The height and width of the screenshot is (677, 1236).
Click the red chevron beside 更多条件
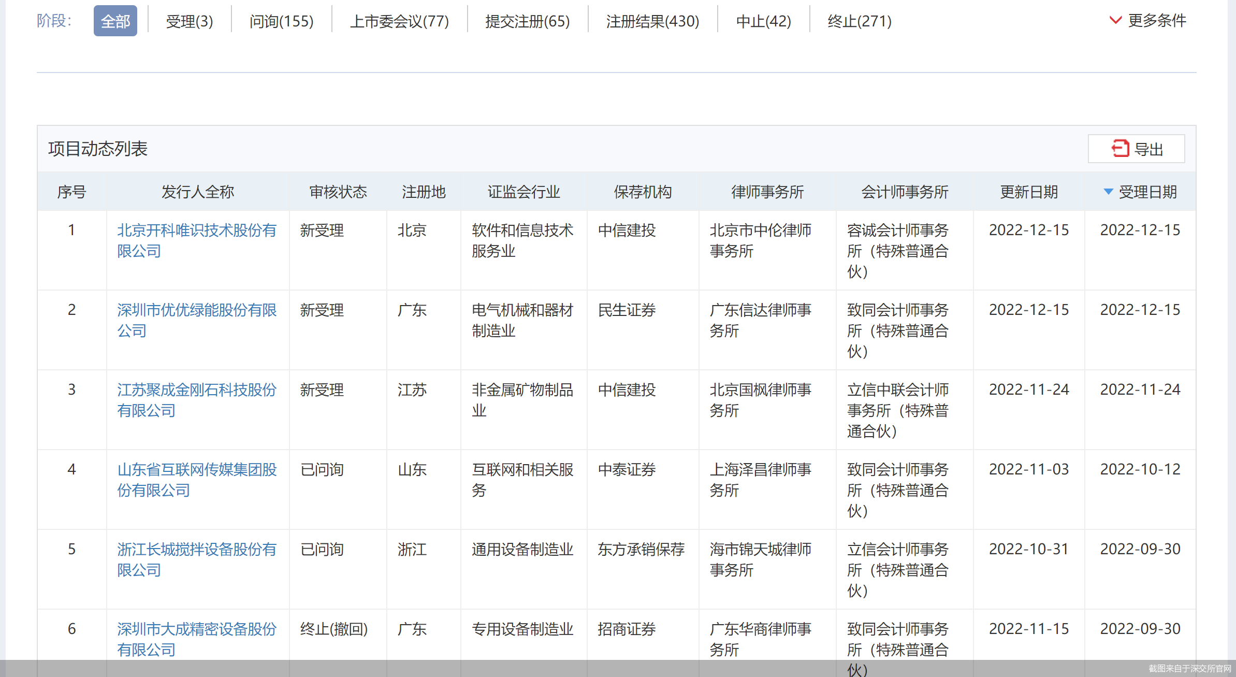point(1115,21)
